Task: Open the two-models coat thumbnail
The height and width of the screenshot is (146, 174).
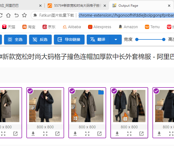Action: coord(129,106)
